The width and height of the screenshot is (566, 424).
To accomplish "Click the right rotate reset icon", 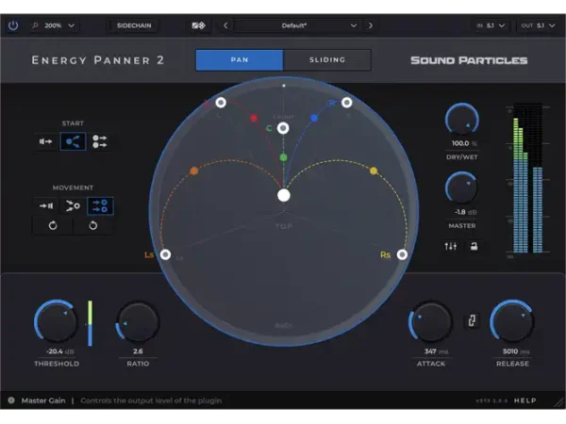I will 93,226.
